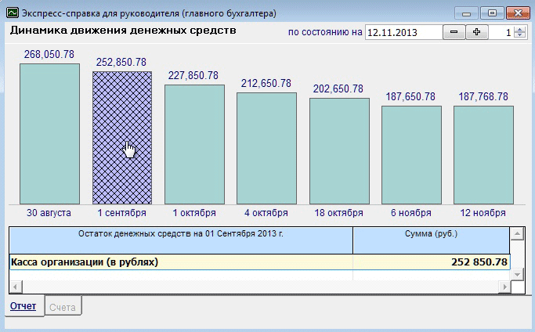Click the 'по состоянию на' label
Viewport: 535px width, 332px height.
[x=325, y=32]
